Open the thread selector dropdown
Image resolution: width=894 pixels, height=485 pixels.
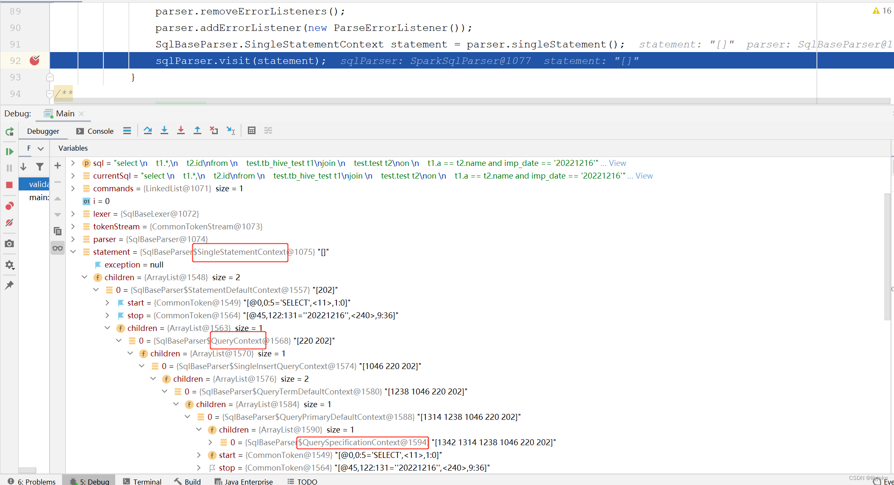point(36,149)
